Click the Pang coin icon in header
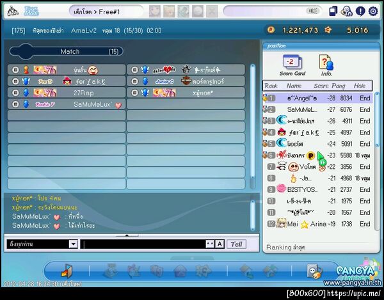The image size is (384, 300). click(x=271, y=30)
